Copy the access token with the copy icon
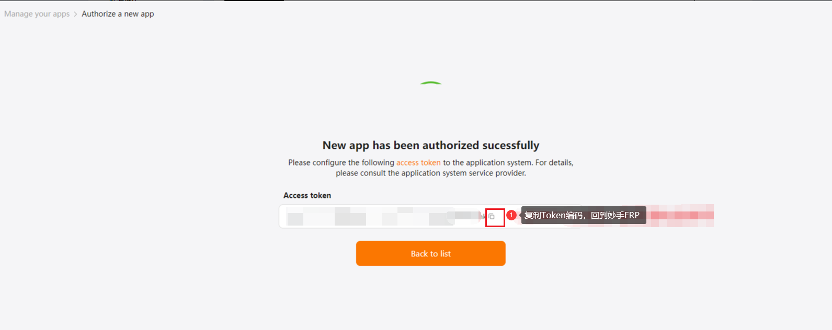The height and width of the screenshot is (330, 832). point(492,216)
